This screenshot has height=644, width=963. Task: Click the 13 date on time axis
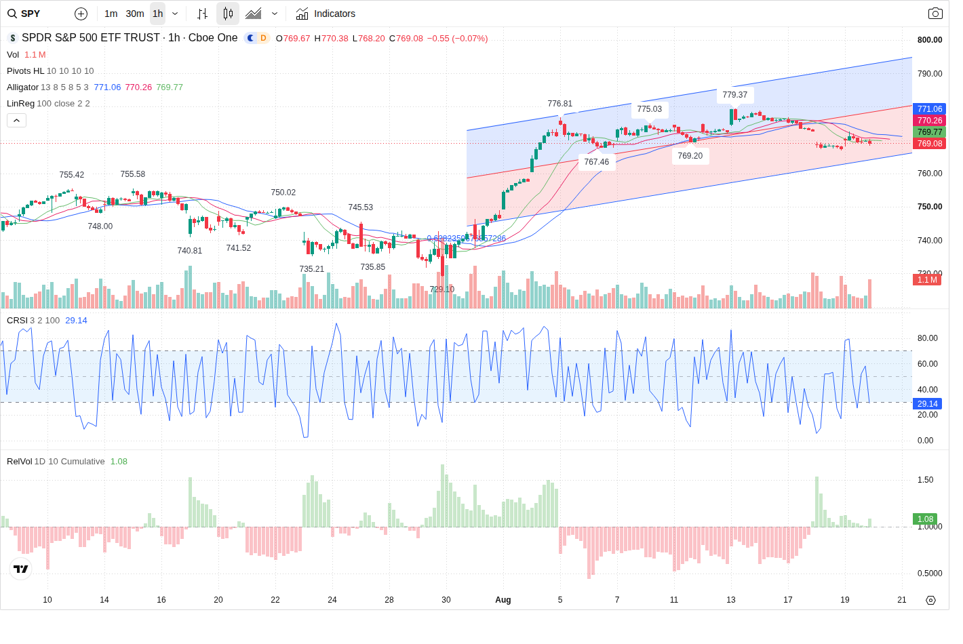[731, 600]
